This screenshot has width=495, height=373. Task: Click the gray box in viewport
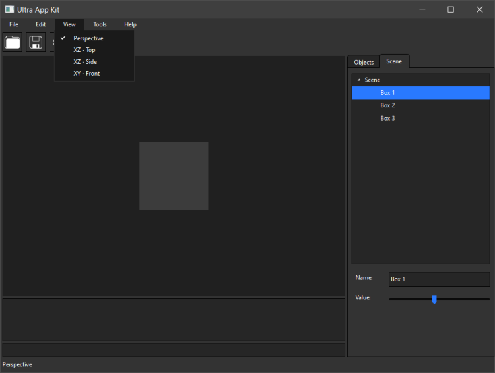(x=174, y=176)
